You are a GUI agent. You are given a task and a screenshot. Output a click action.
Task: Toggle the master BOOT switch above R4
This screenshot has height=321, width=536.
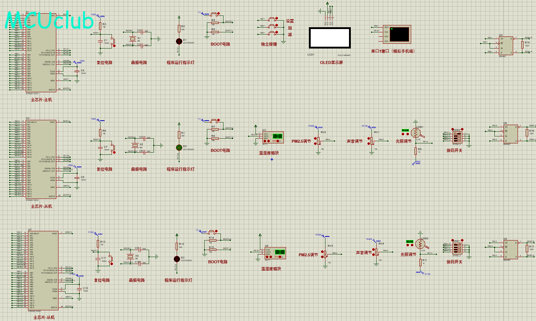point(215,14)
